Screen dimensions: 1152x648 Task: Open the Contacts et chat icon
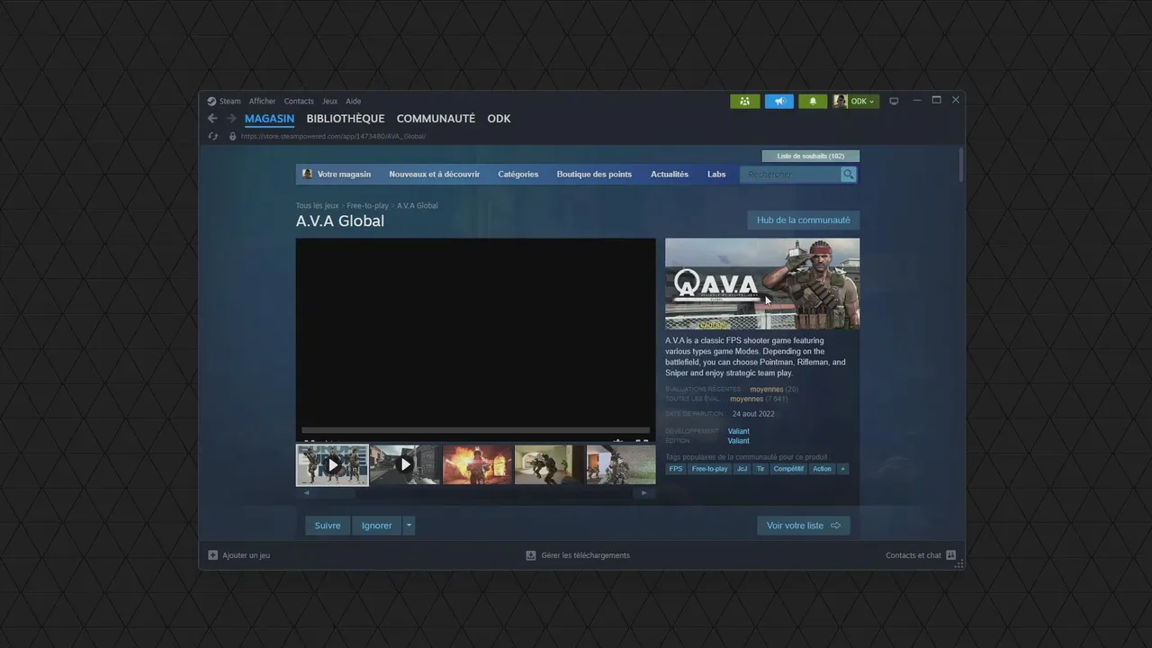point(950,555)
